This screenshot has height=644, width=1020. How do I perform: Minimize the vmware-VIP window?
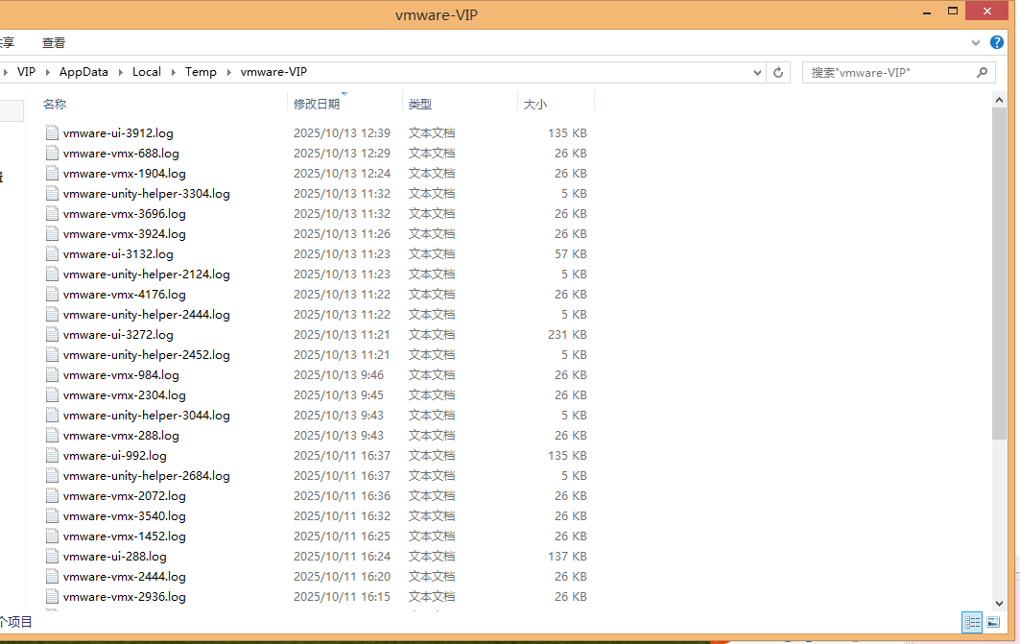coord(927,12)
